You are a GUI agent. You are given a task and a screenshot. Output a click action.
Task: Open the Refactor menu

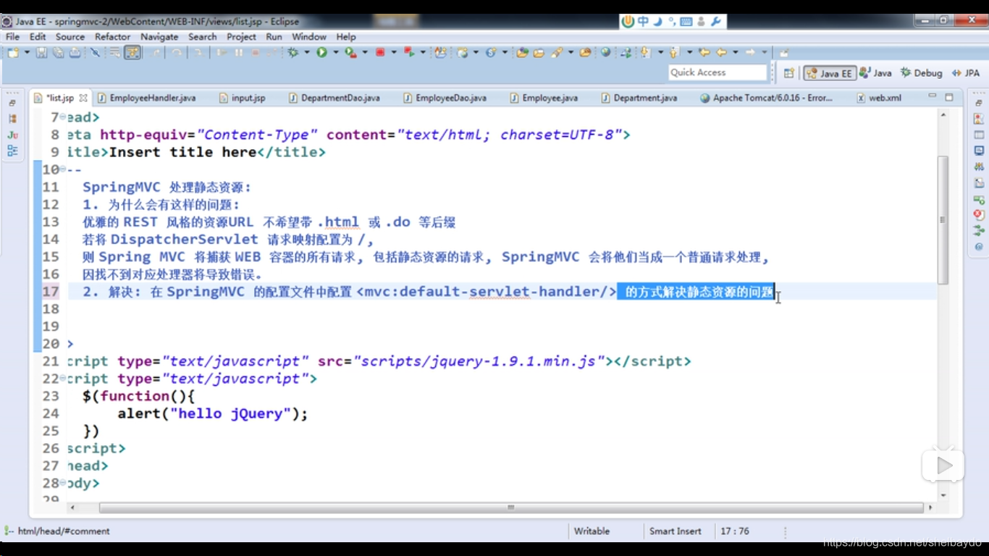tap(113, 36)
